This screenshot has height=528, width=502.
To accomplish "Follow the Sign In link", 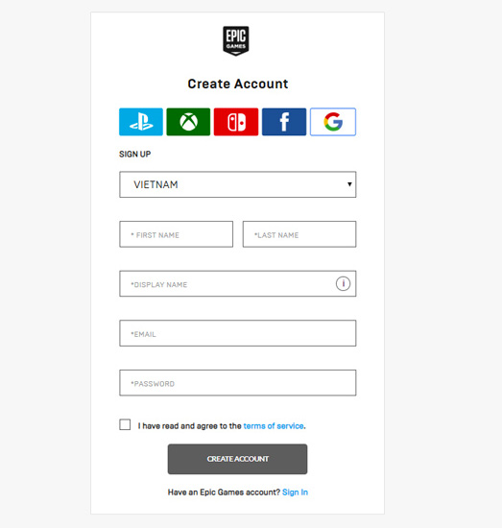I will click(x=295, y=492).
